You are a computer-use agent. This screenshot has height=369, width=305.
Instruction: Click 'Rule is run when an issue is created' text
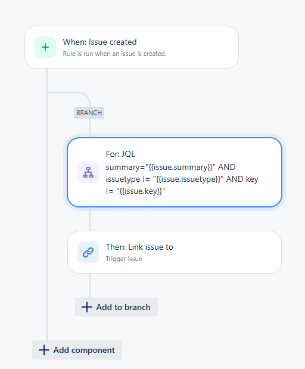[x=114, y=54]
